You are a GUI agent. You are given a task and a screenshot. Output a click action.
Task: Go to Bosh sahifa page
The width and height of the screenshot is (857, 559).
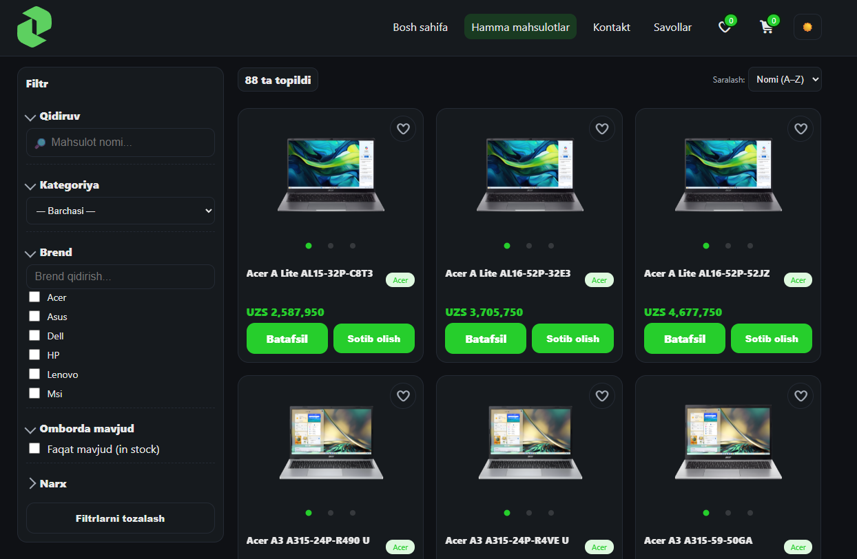(420, 28)
